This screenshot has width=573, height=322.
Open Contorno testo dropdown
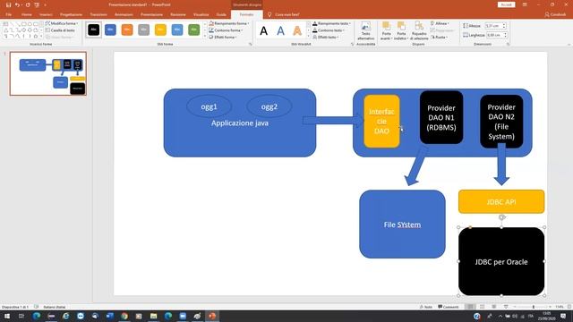coord(329,30)
